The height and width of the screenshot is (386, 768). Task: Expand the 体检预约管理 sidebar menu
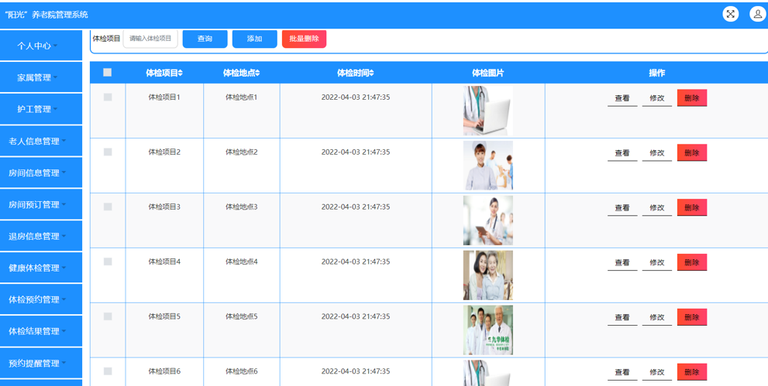click(x=41, y=299)
